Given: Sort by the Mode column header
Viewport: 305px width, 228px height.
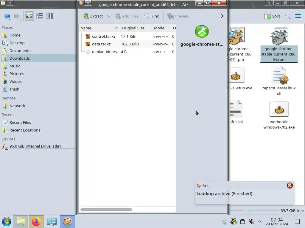Looking at the screenshot, I should [161, 28].
